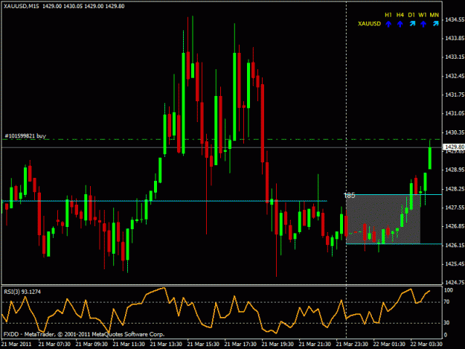Click the 185 range label

pos(349,196)
